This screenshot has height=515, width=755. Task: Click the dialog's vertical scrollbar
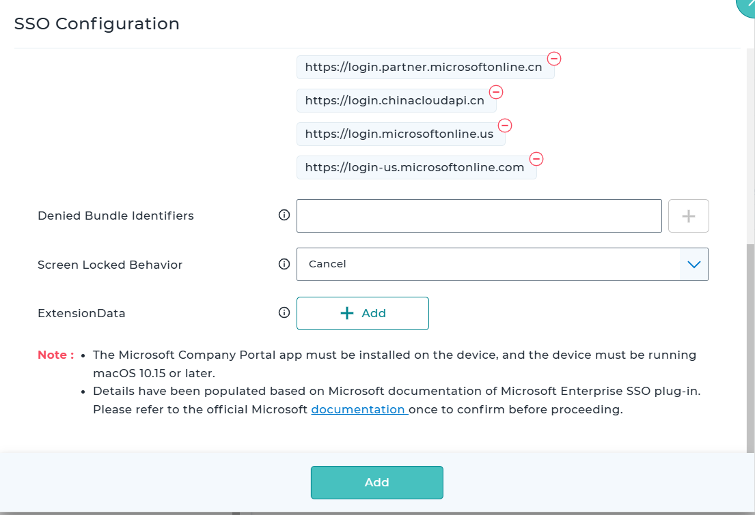(x=751, y=348)
